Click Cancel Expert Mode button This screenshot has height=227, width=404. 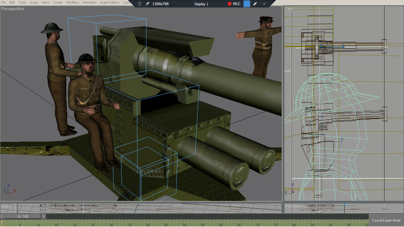386,220
